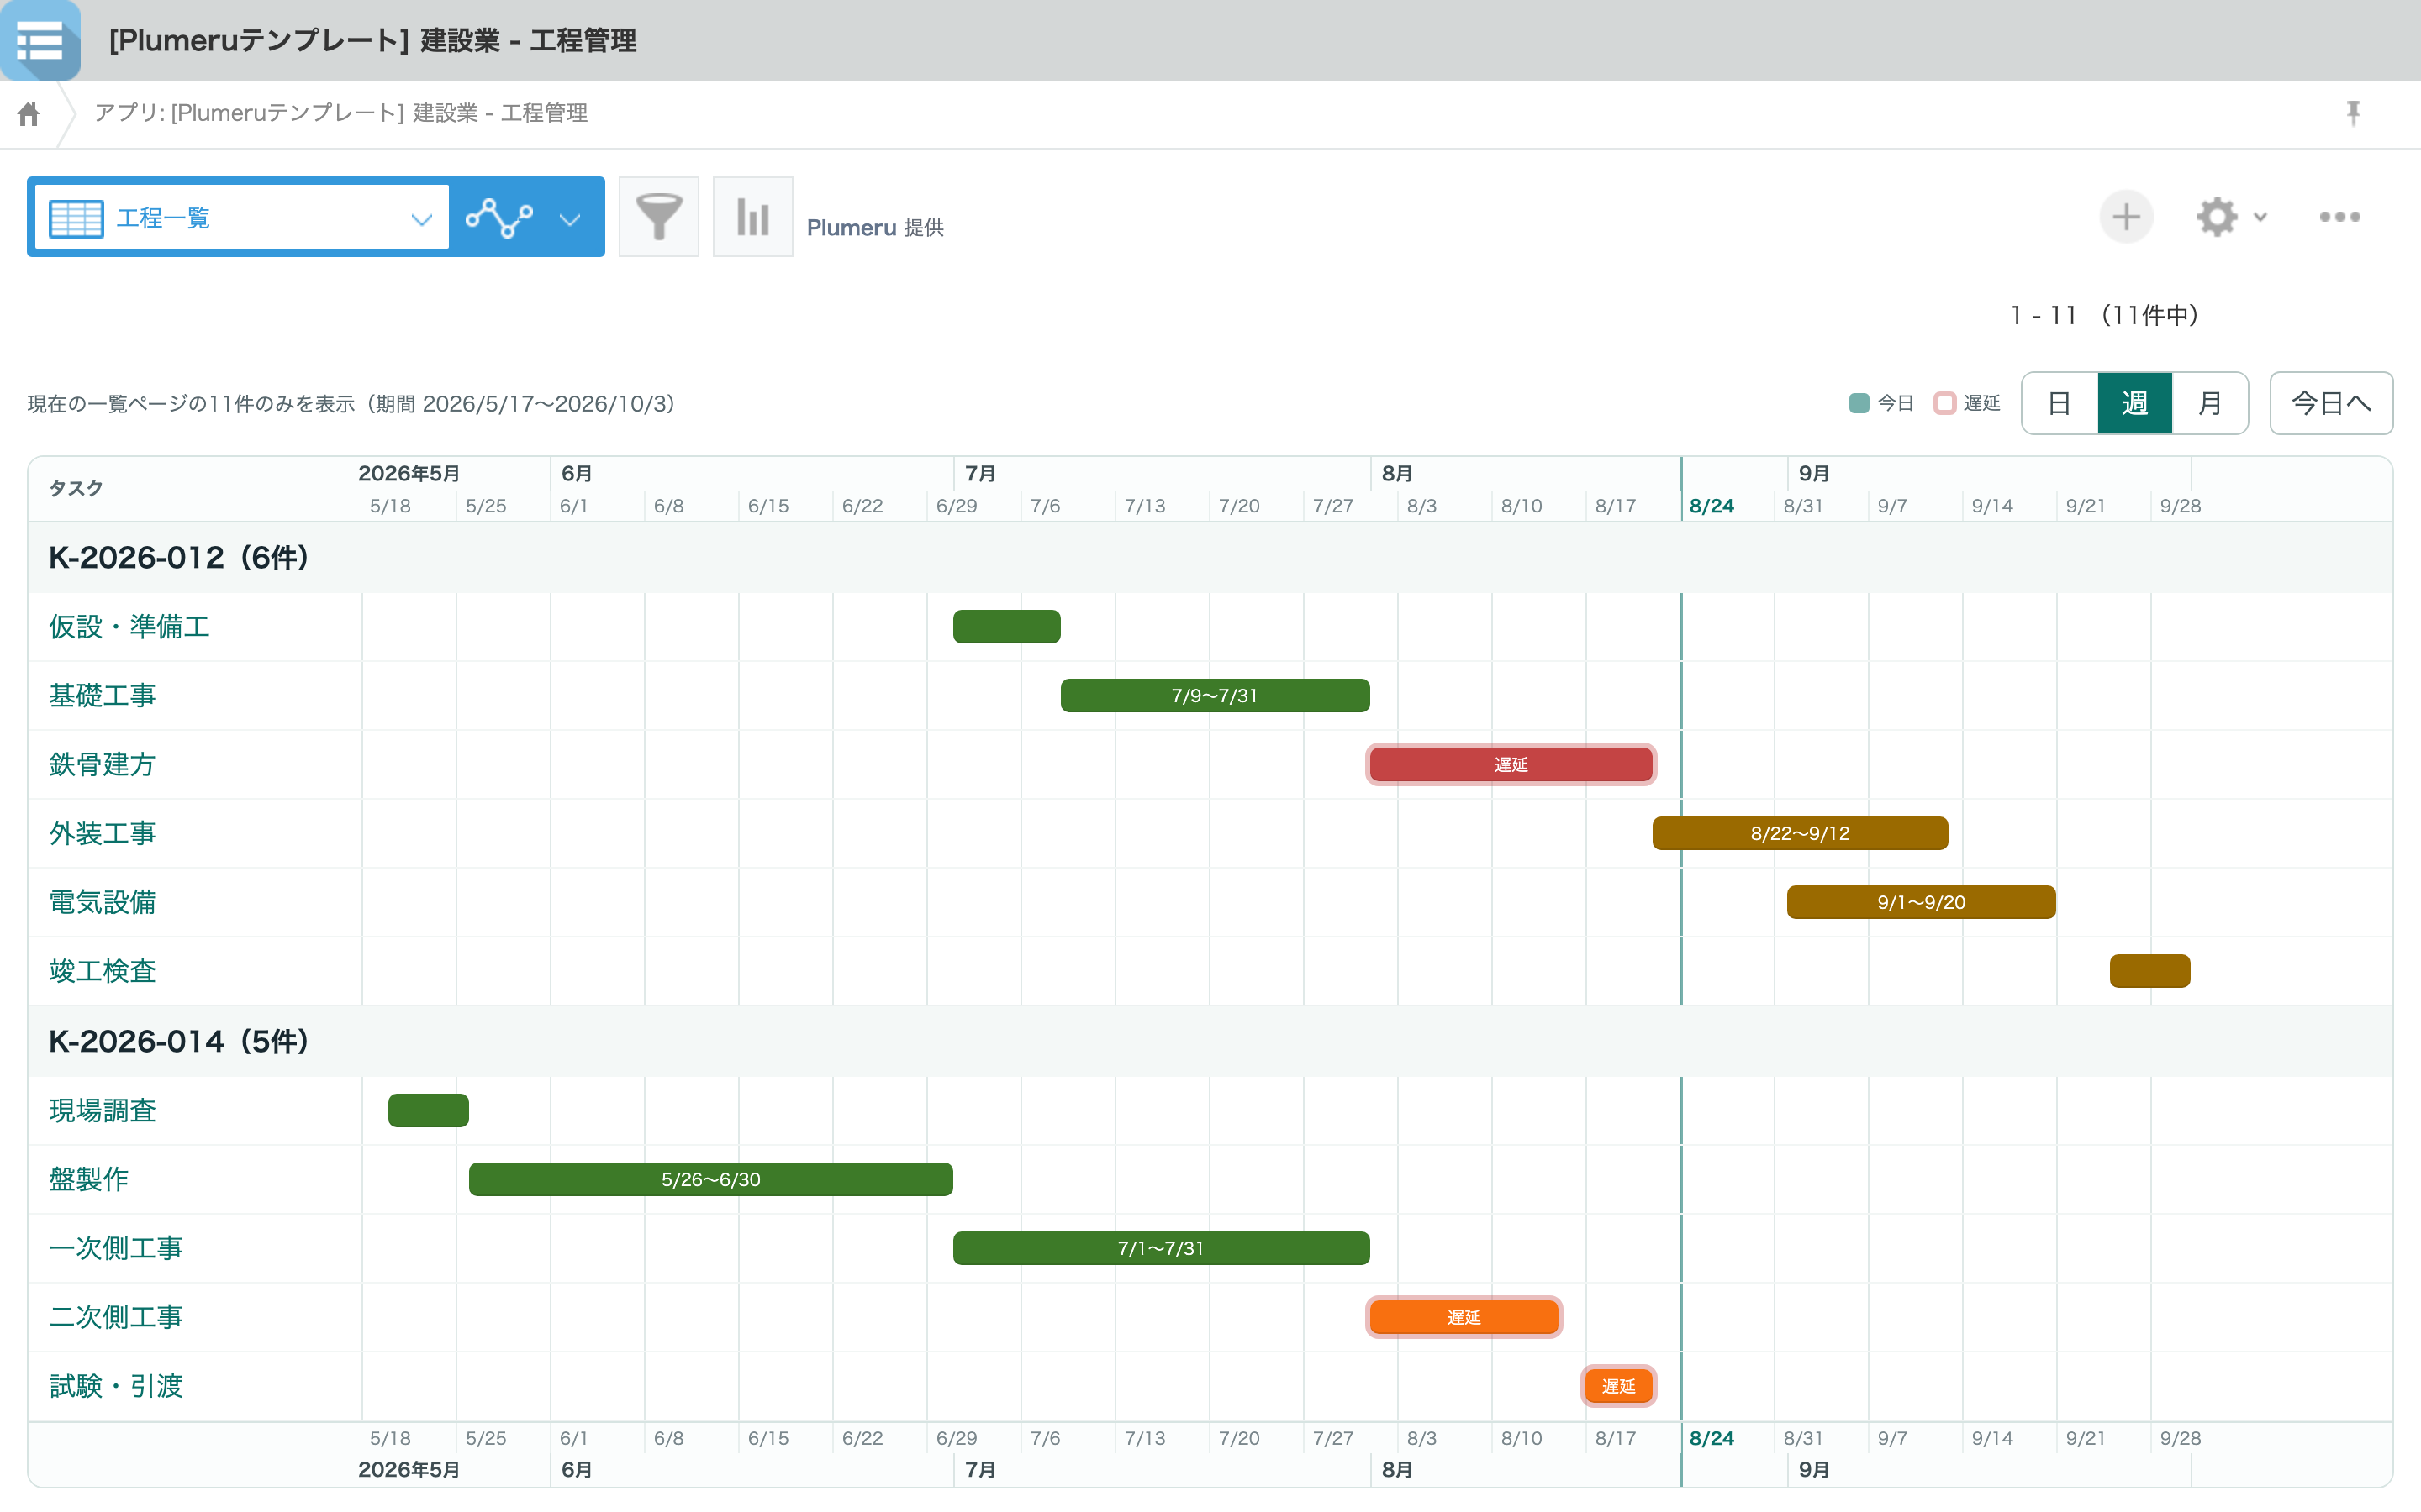Expand the settings gear dropdown arrow

click(2260, 217)
